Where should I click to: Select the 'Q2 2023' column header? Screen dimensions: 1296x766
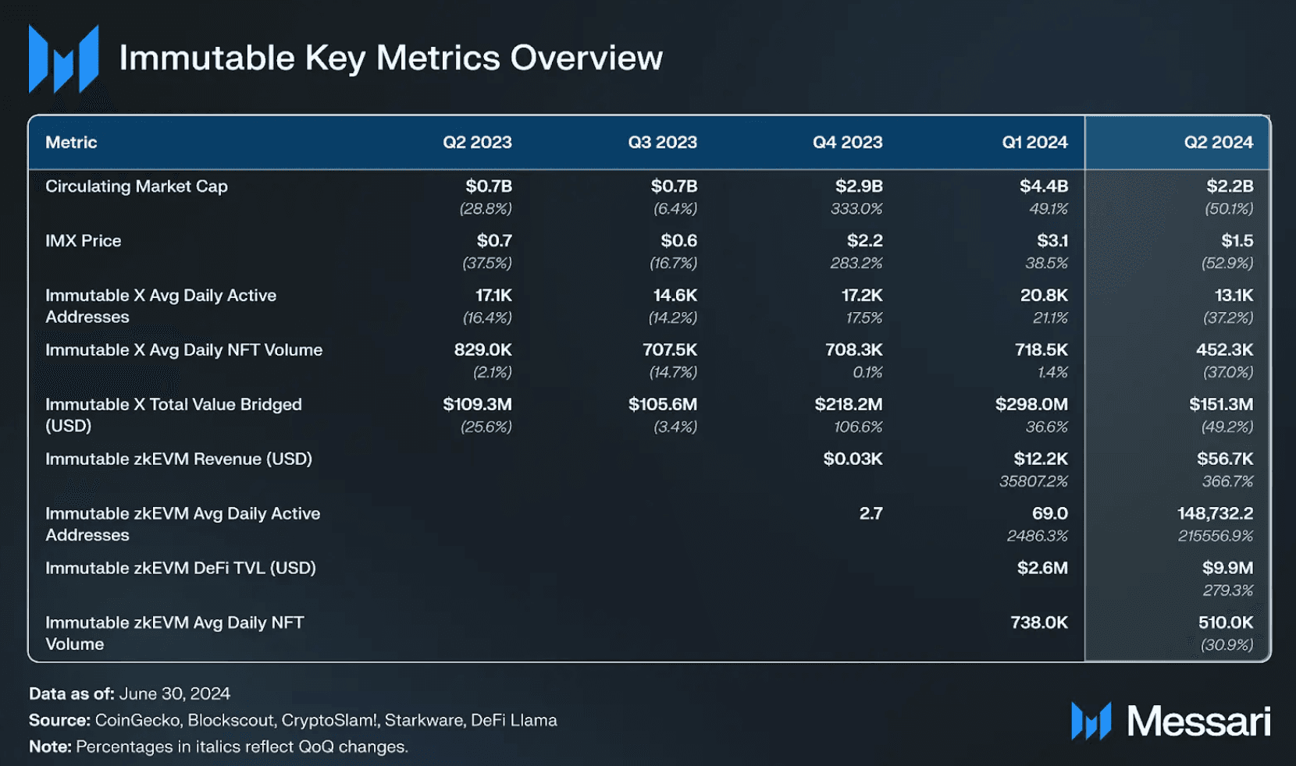(x=477, y=142)
